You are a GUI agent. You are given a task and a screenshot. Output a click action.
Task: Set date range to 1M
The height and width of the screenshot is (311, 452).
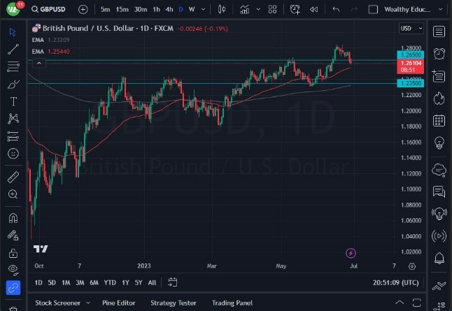[x=66, y=283]
